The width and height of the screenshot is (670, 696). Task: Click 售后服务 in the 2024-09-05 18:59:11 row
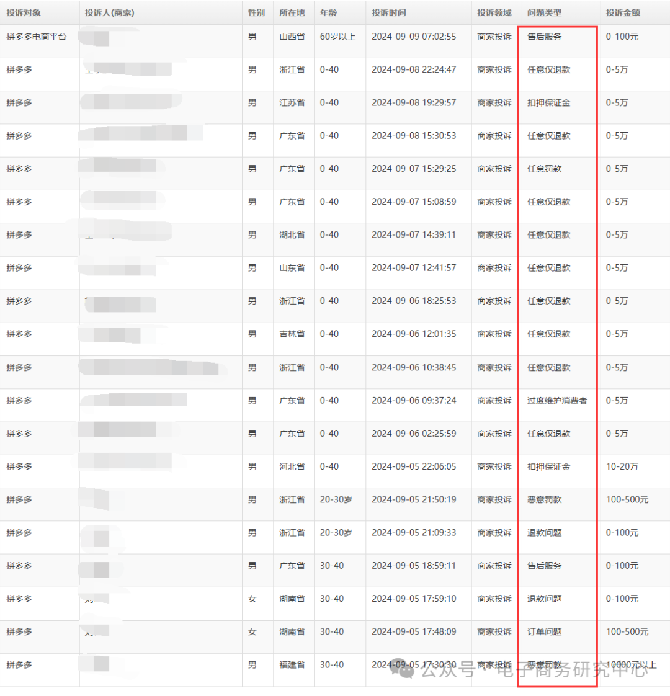(x=544, y=566)
